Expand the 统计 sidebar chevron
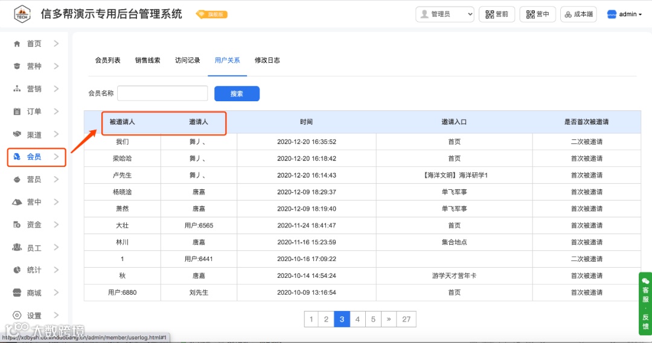652x343 pixels. (56, 270)
